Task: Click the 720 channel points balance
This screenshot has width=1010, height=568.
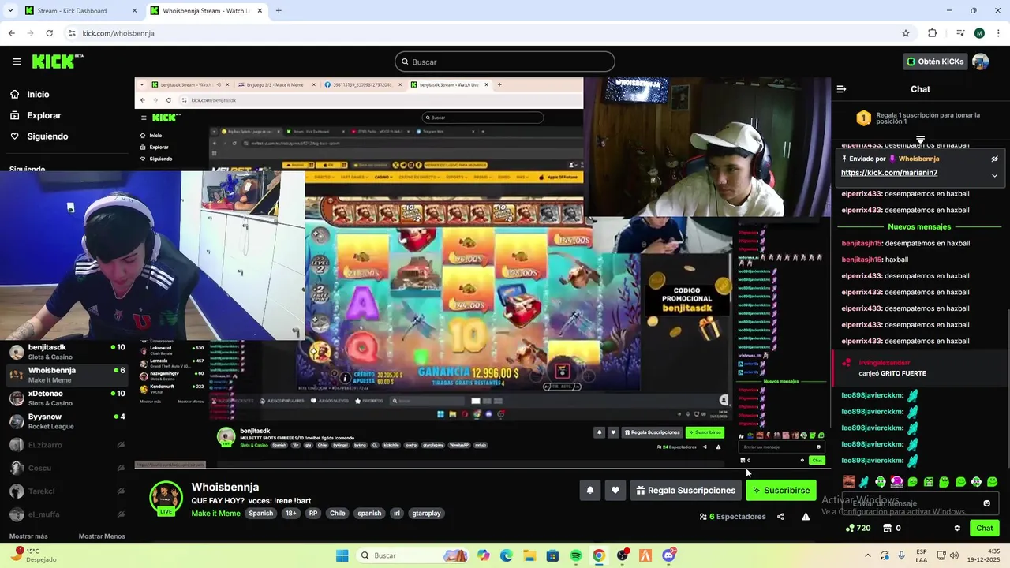Action: pyautogui.click(x=858, y=529)
